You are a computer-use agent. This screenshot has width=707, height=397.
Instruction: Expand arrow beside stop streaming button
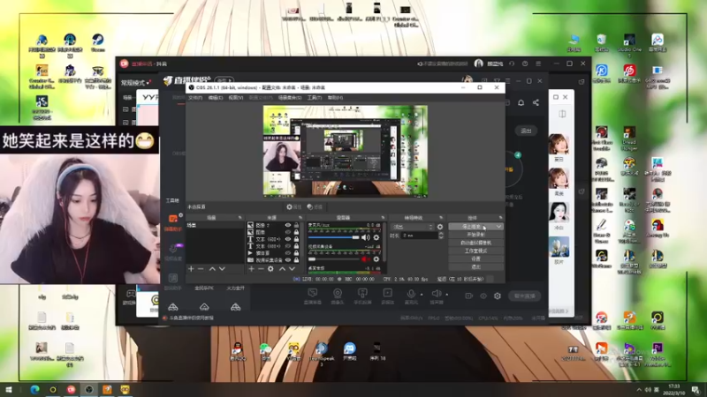[x=498, y=227]
